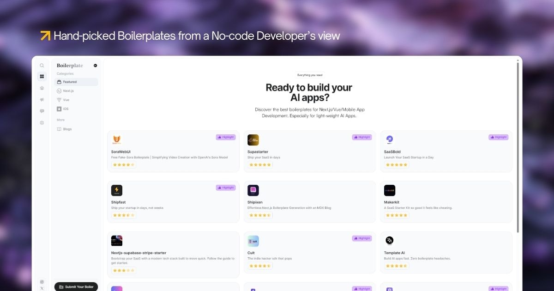Image resolution: width=554 pixels, height=291 pixels.
Task: Click the SoraWebUI logo icon
Action: 117,140
